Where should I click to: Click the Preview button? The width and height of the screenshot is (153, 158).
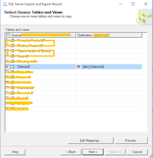pyautogui.click(x=131, y=141)
